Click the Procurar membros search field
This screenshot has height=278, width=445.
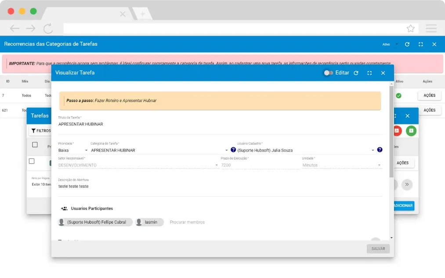tap(187, 222)
